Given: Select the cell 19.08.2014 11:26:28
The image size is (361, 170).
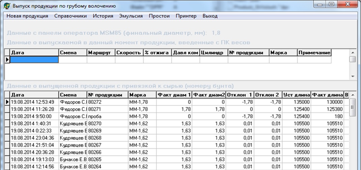Looking at the screenshot, I should [34, 109].
